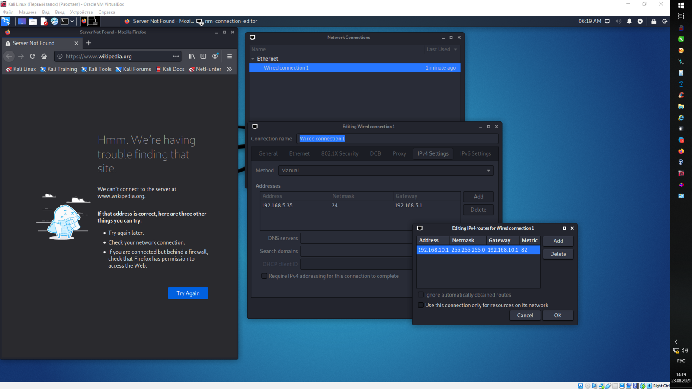Viewport: 692px width, 389px height.
Task: Switch to the General tab
Action: pos(268,153)
